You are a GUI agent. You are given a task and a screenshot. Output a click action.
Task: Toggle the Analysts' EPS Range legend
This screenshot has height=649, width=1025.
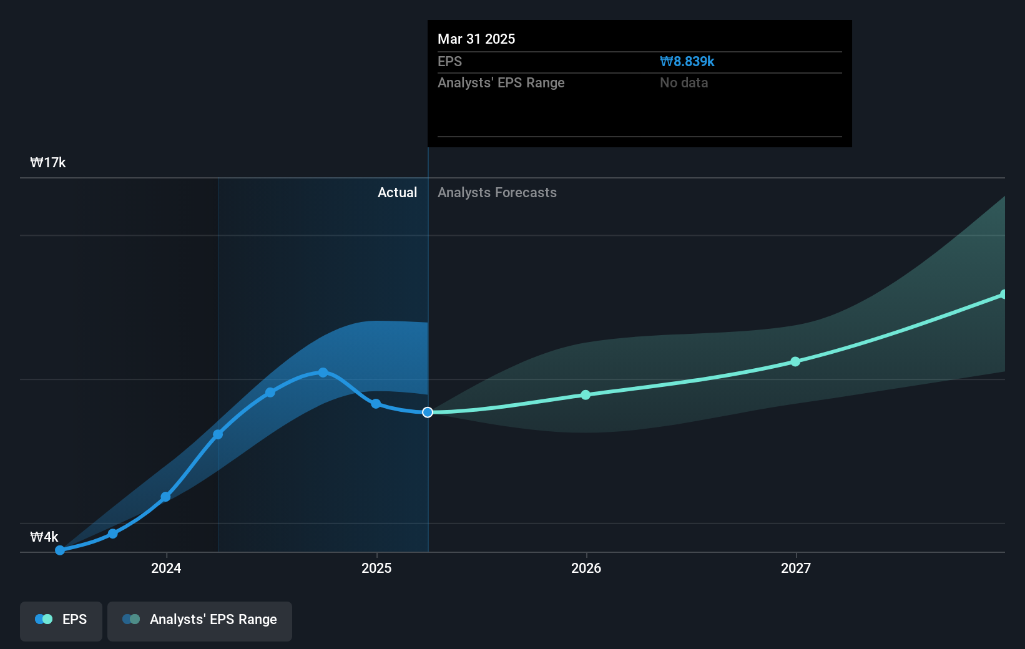click(200, 621)
